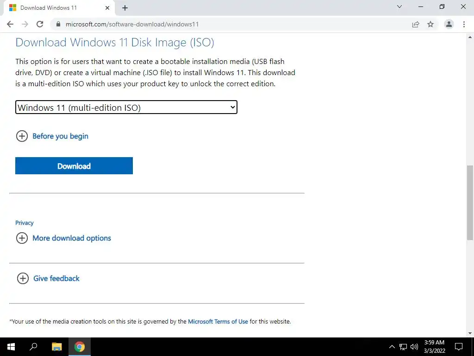Reload the page with the refresh icon
Image resolution: width=474 pixels, height=356 pixels.
tap(40, 24)
